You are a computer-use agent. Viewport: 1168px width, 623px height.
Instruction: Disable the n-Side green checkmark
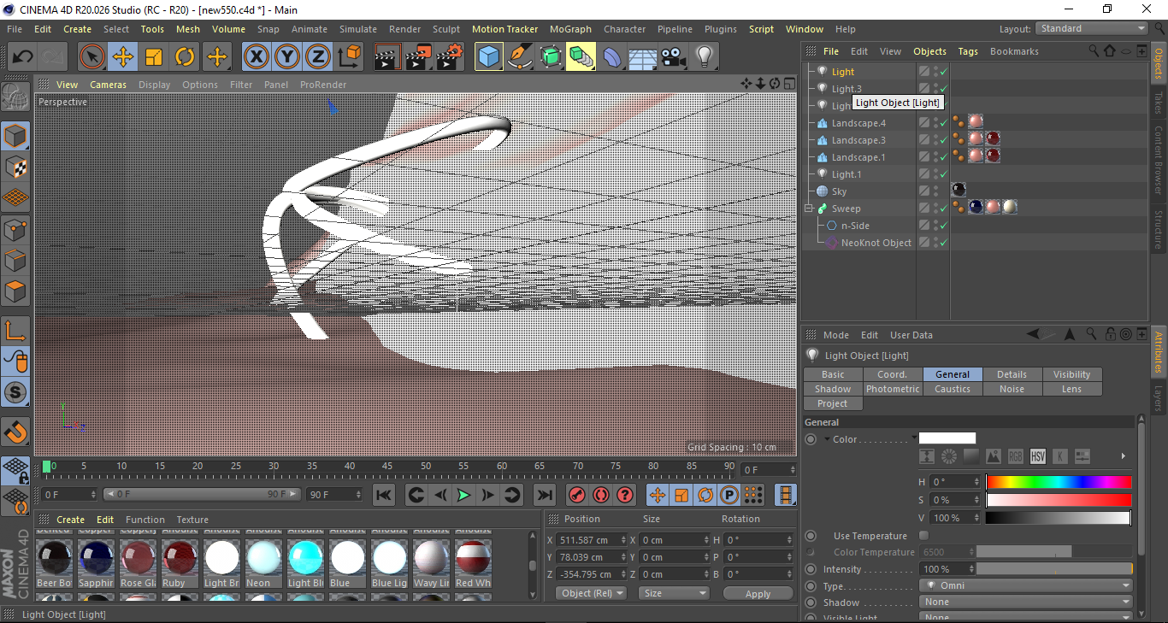click(944, 226)
